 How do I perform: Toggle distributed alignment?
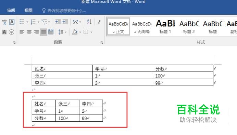pos(51,32)
